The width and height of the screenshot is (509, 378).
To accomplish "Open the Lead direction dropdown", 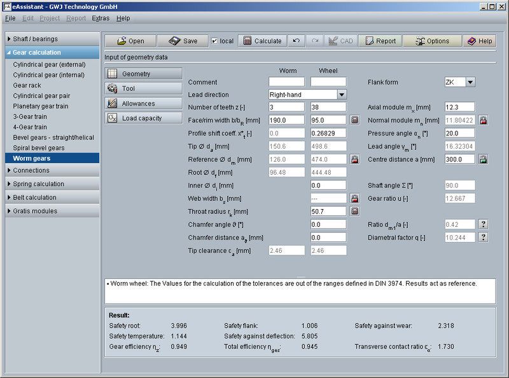I will [x=342, y=95].
